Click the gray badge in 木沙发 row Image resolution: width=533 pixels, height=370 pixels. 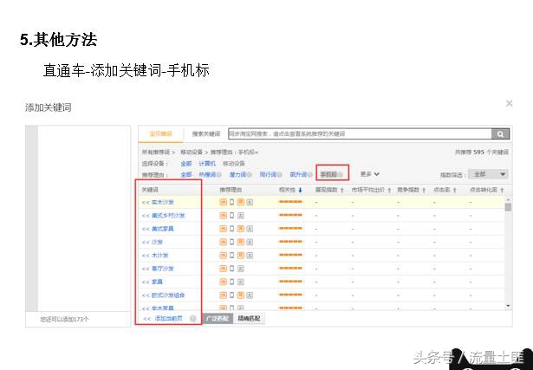pyautogui.click(x=250, y=255)
